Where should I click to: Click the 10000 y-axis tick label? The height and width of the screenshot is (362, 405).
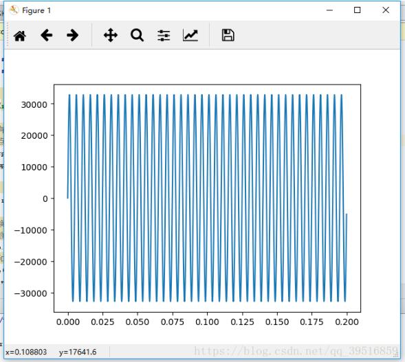(x=34, y=167)
